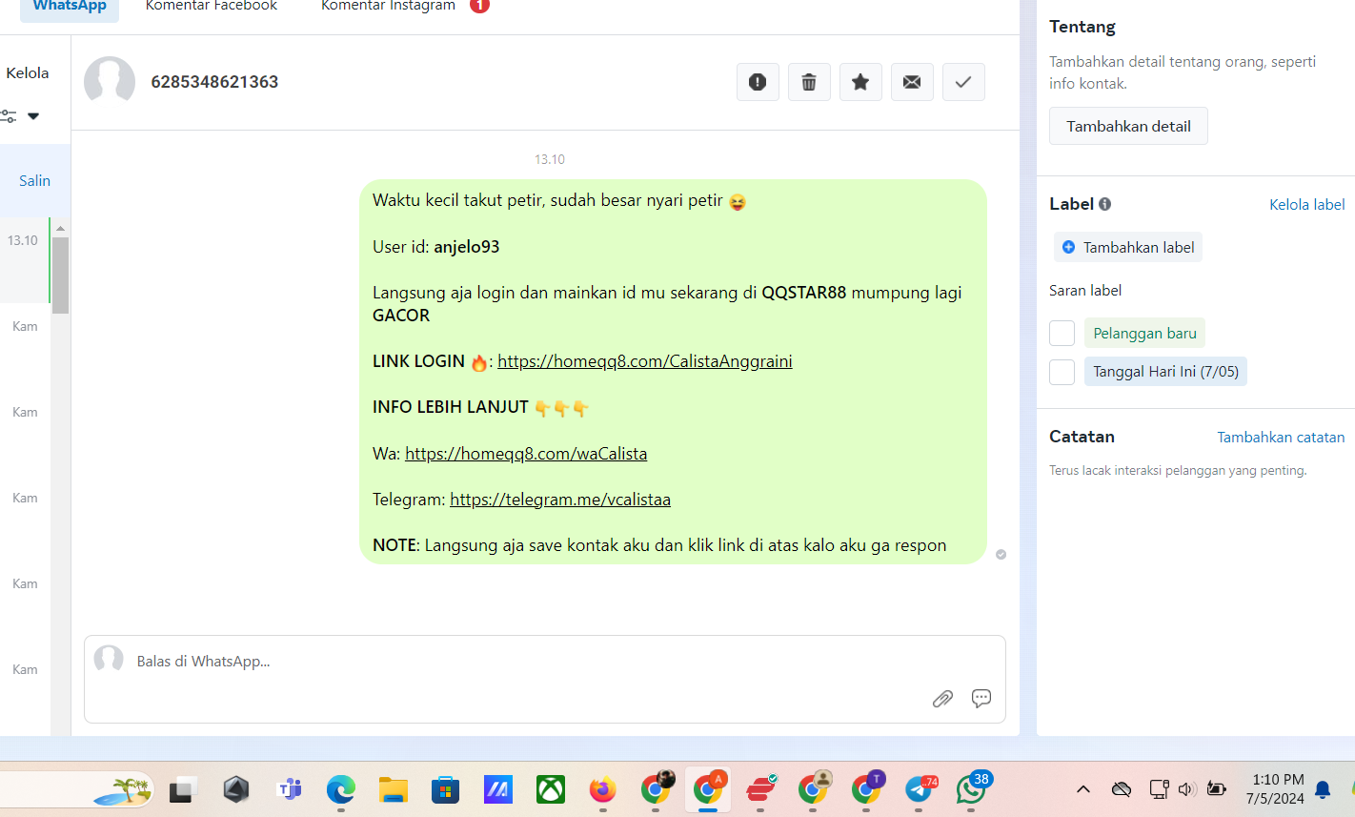Attach a file with paperclip icon

pyautogui.click(x=942, y=699)
